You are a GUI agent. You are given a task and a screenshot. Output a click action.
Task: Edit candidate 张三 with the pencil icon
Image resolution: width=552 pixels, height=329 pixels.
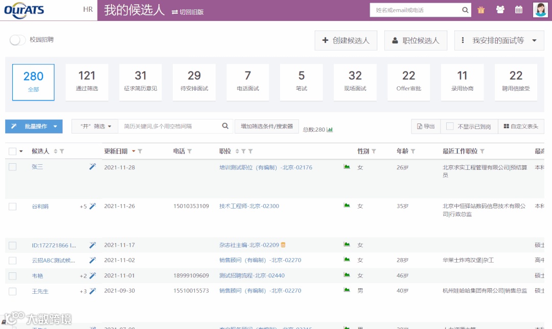point(92,167)
